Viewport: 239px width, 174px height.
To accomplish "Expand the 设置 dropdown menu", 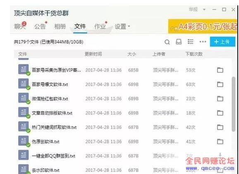I will (122, 26).
